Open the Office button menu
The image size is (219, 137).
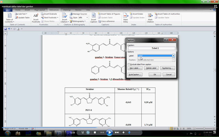pyautogui.click(x=8, y=10)
